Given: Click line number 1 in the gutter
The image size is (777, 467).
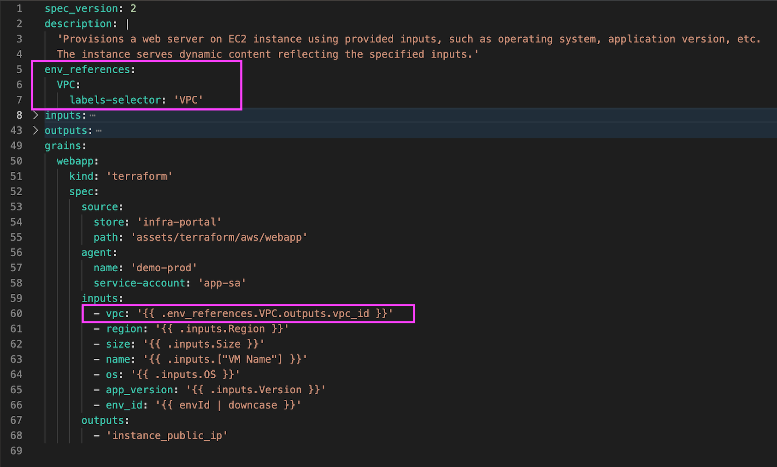Looking at the screenshot, I should [19, 9].
